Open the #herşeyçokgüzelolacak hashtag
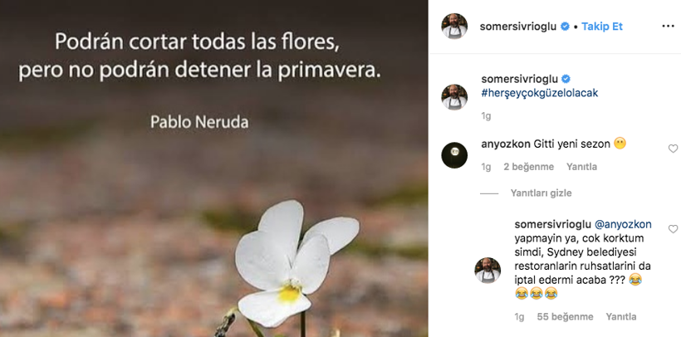 [540, 93]
